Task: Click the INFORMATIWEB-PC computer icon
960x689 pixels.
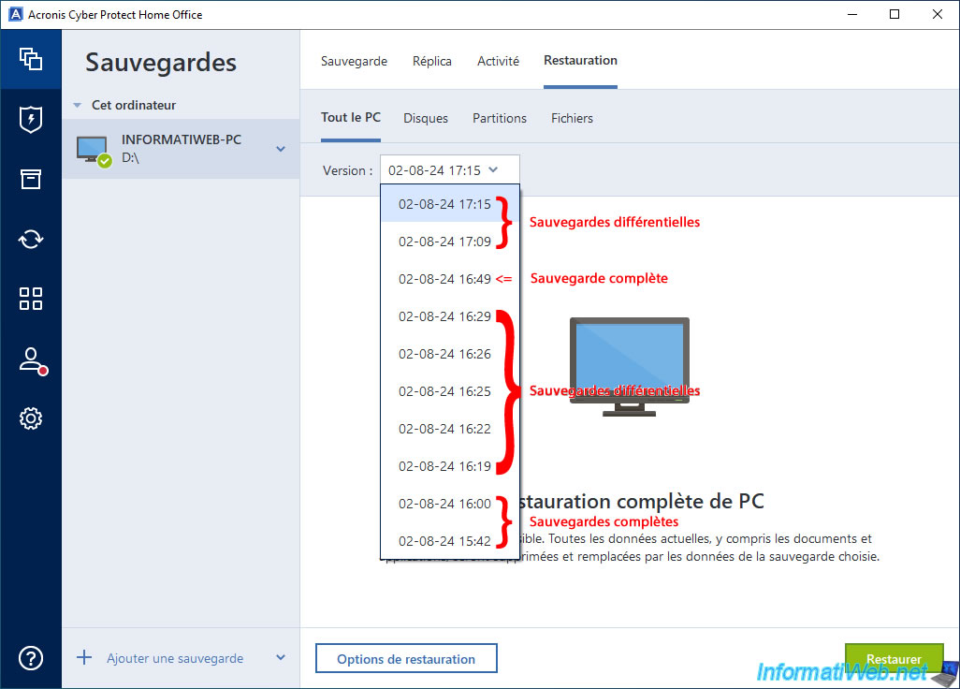Action: [93, 151]
